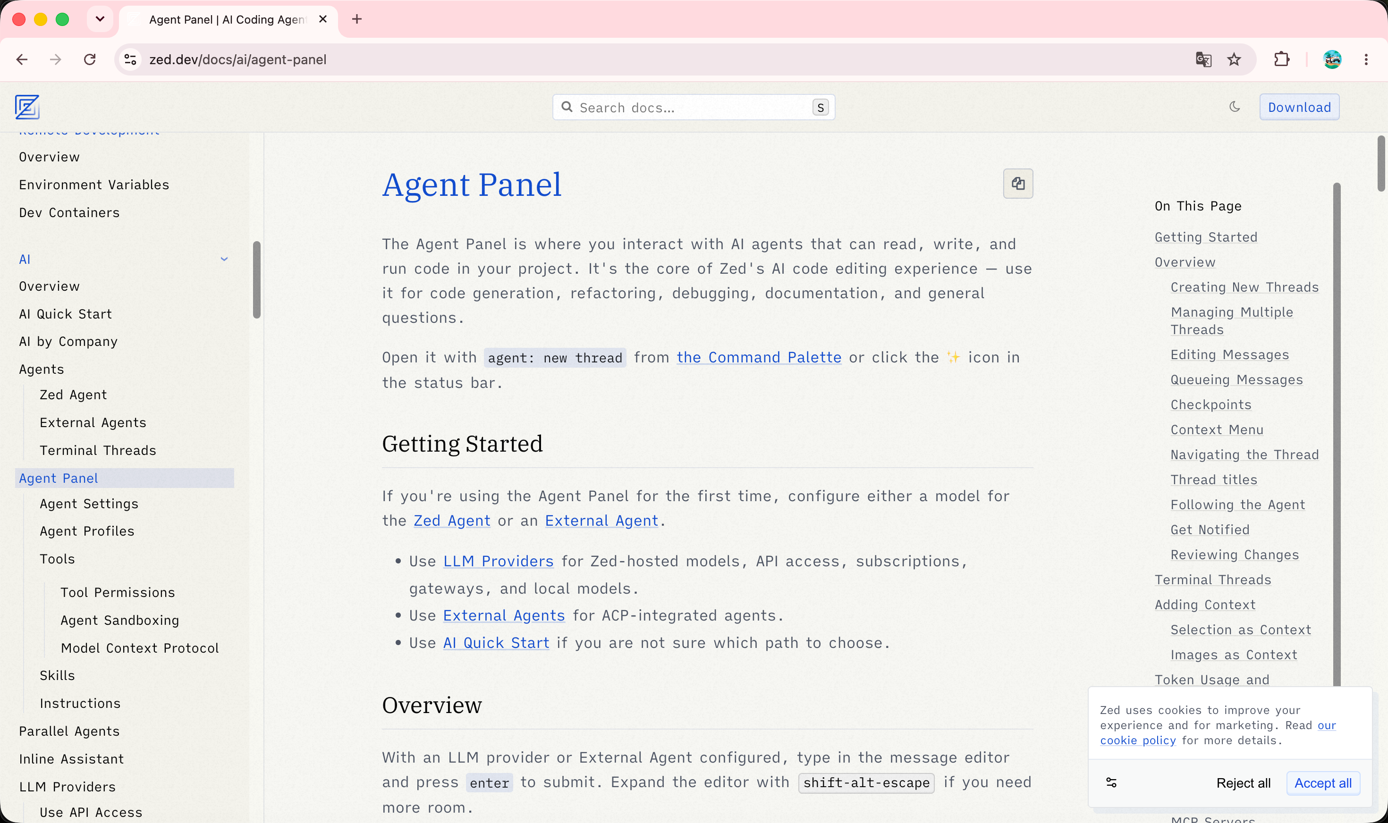Open cookie preferences settings icon
The height and width of the screenshot is (823, 1388).
(1111, 782)
